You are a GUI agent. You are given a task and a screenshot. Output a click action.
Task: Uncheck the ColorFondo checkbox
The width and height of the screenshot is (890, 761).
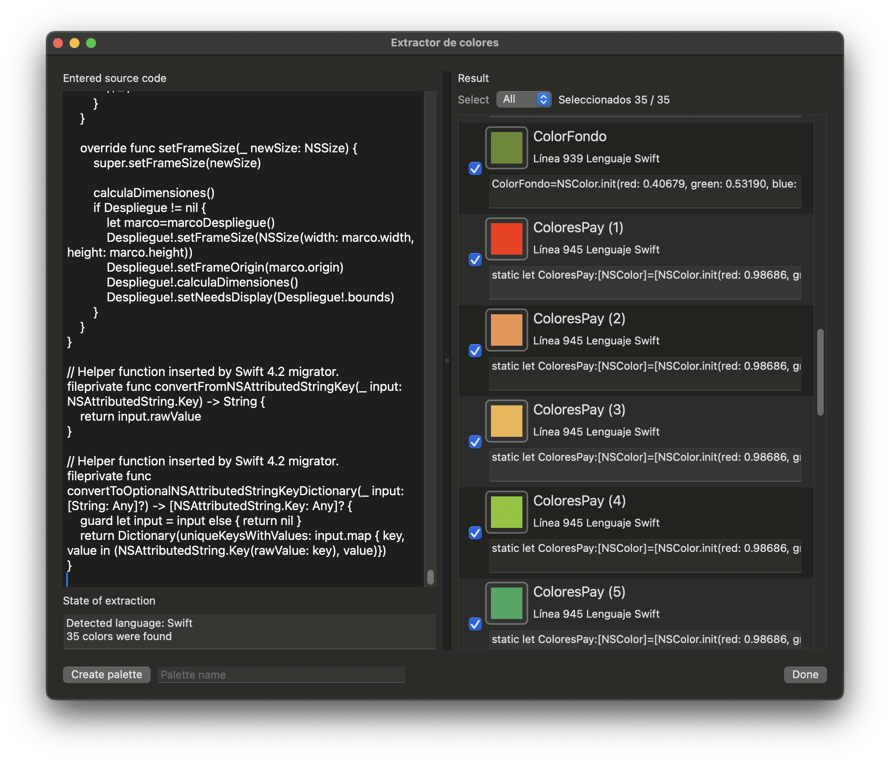click(x=475, y=169)
